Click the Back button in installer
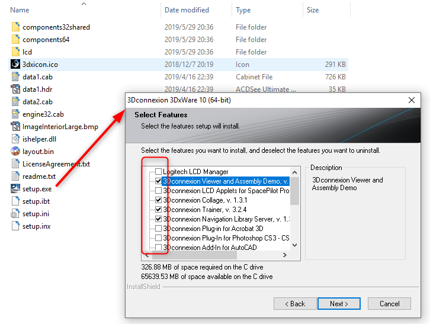The width and height of the screenshot is (430, 324). click(x=295, y=304)
